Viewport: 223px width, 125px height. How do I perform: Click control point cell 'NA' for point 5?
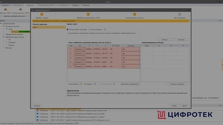click(x=131, y=66)
